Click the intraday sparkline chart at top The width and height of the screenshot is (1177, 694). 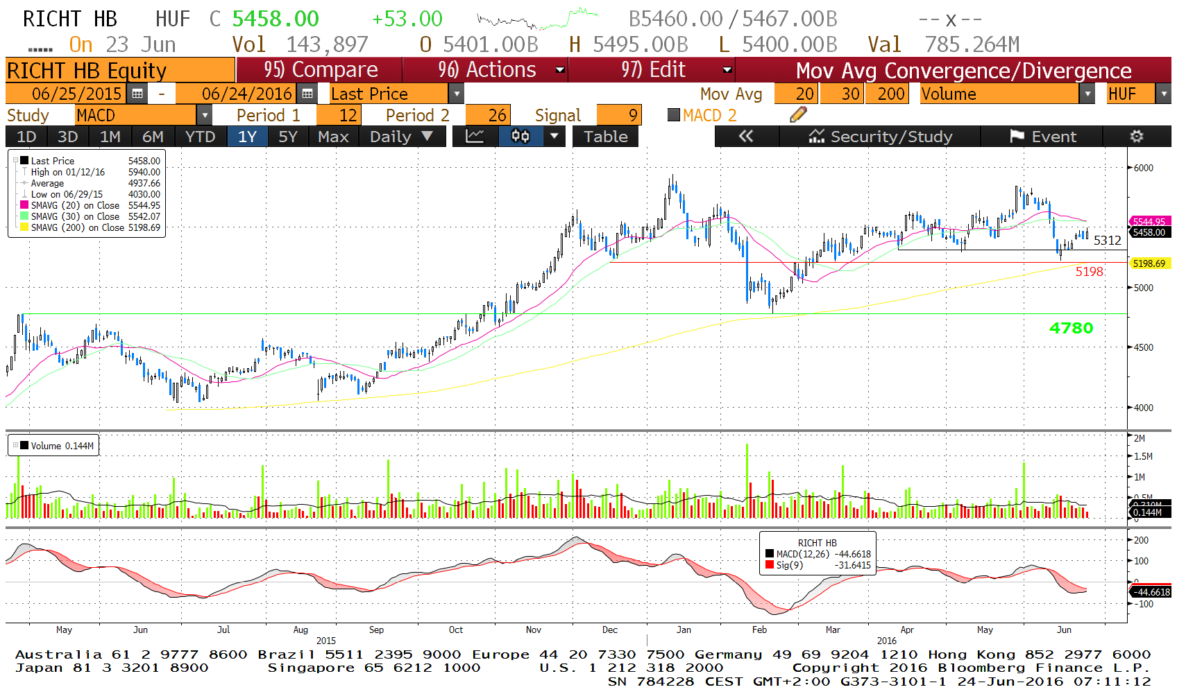coord(538,19)
